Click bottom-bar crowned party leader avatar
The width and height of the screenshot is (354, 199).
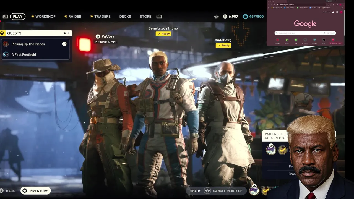click(254, 190)
